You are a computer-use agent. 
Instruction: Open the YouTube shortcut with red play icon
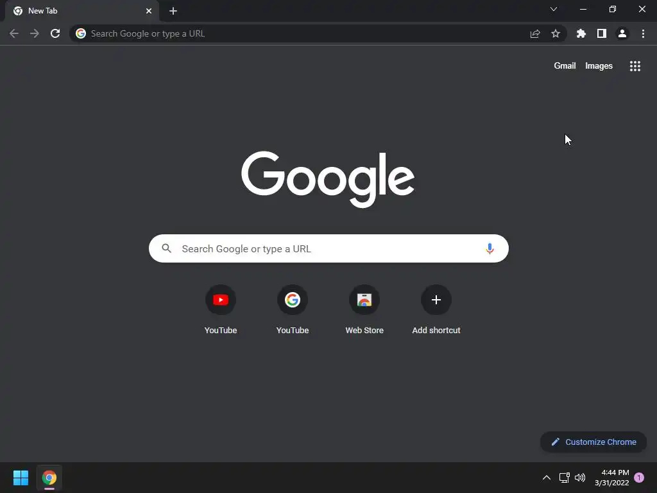(221, 309)
